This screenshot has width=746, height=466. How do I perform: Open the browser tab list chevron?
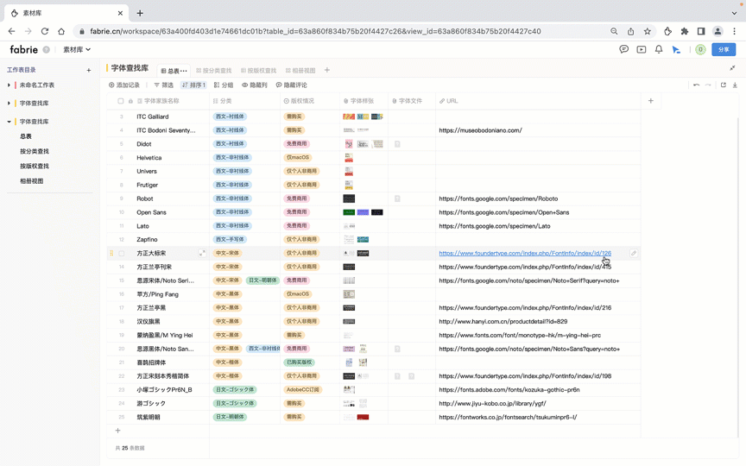pos(734,13)
